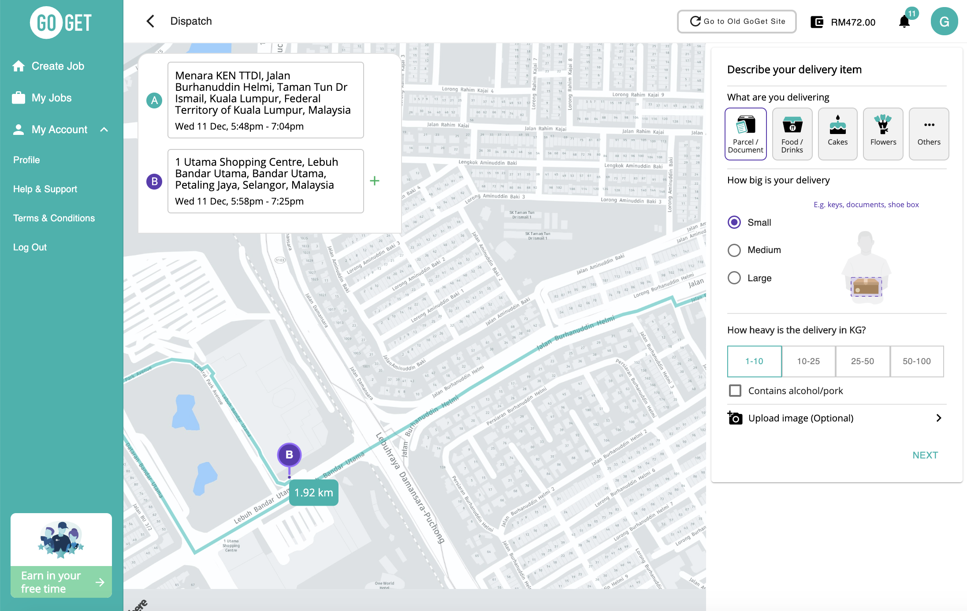Add another stop with the plus icon

(374, 181)
